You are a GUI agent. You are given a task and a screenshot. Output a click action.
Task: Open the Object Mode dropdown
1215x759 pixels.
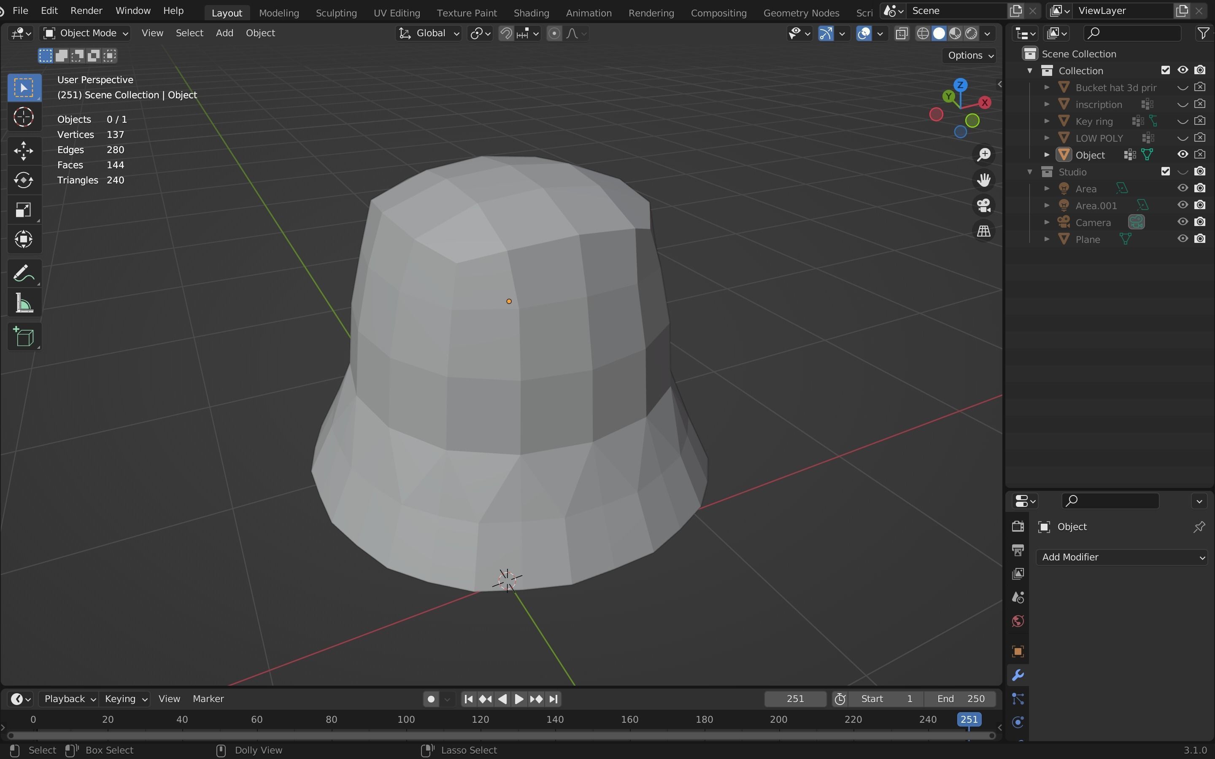pos(86,34)
